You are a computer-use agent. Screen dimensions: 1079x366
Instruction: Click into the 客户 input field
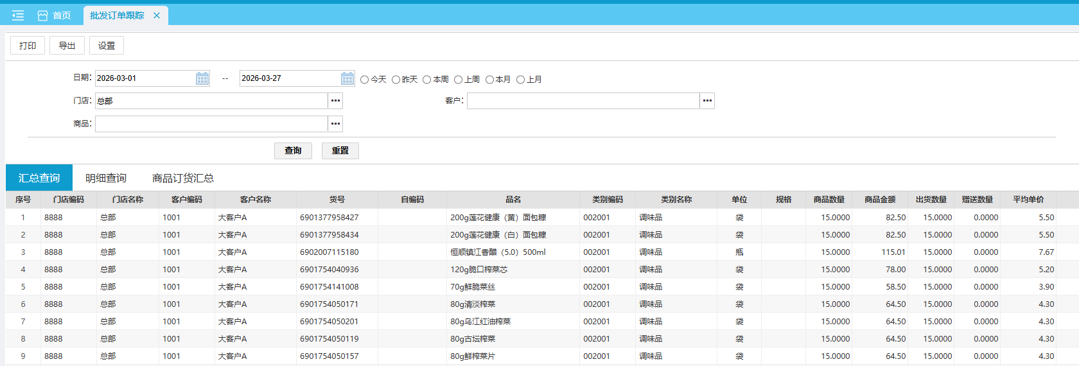[583, 101]
